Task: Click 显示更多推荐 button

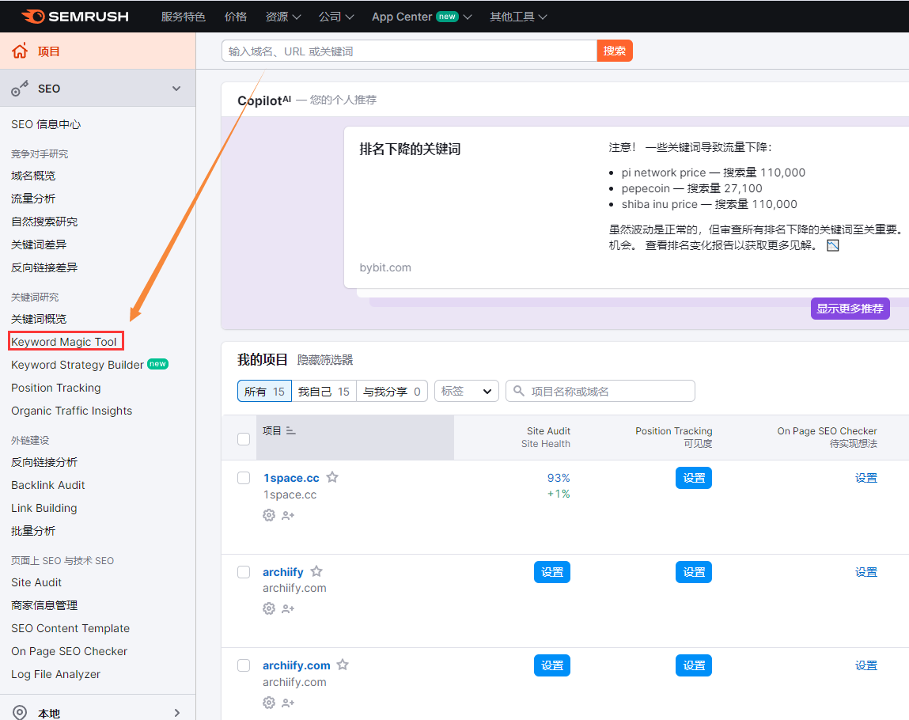Action: [850, 309]
